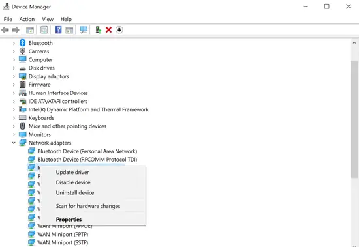Screen dimensions: 359x247
Task: Expand the Monitors node
Action: [x=14, y=134]
